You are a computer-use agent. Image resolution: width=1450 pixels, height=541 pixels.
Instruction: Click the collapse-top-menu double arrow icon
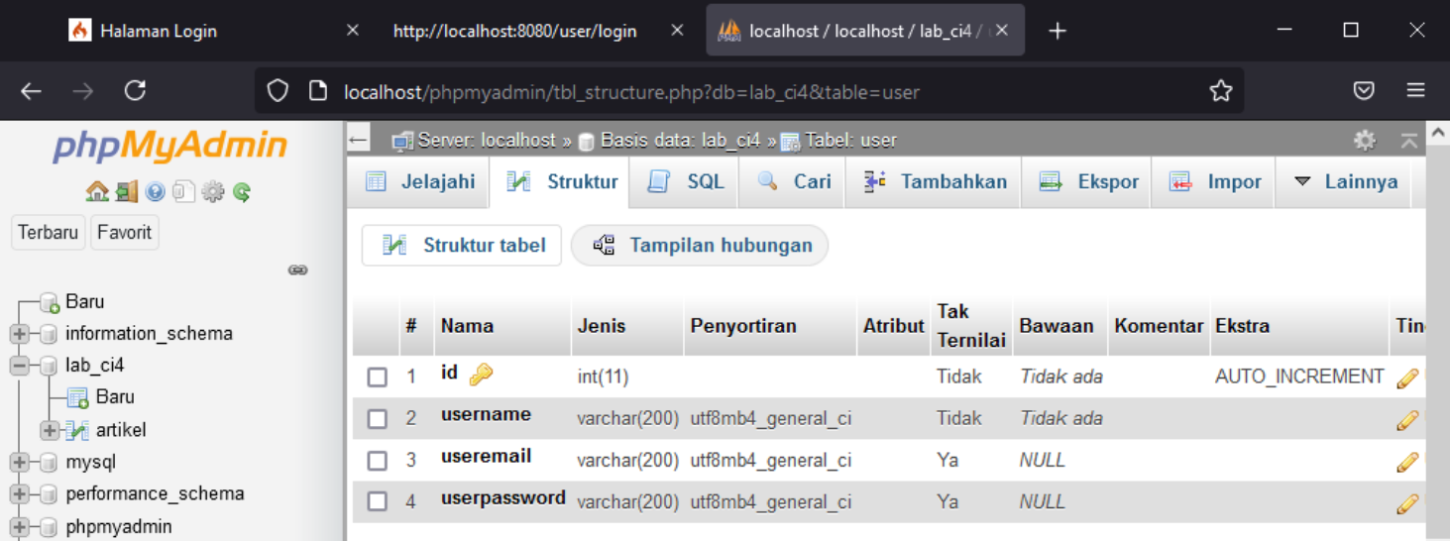[x=1409, y=141]
